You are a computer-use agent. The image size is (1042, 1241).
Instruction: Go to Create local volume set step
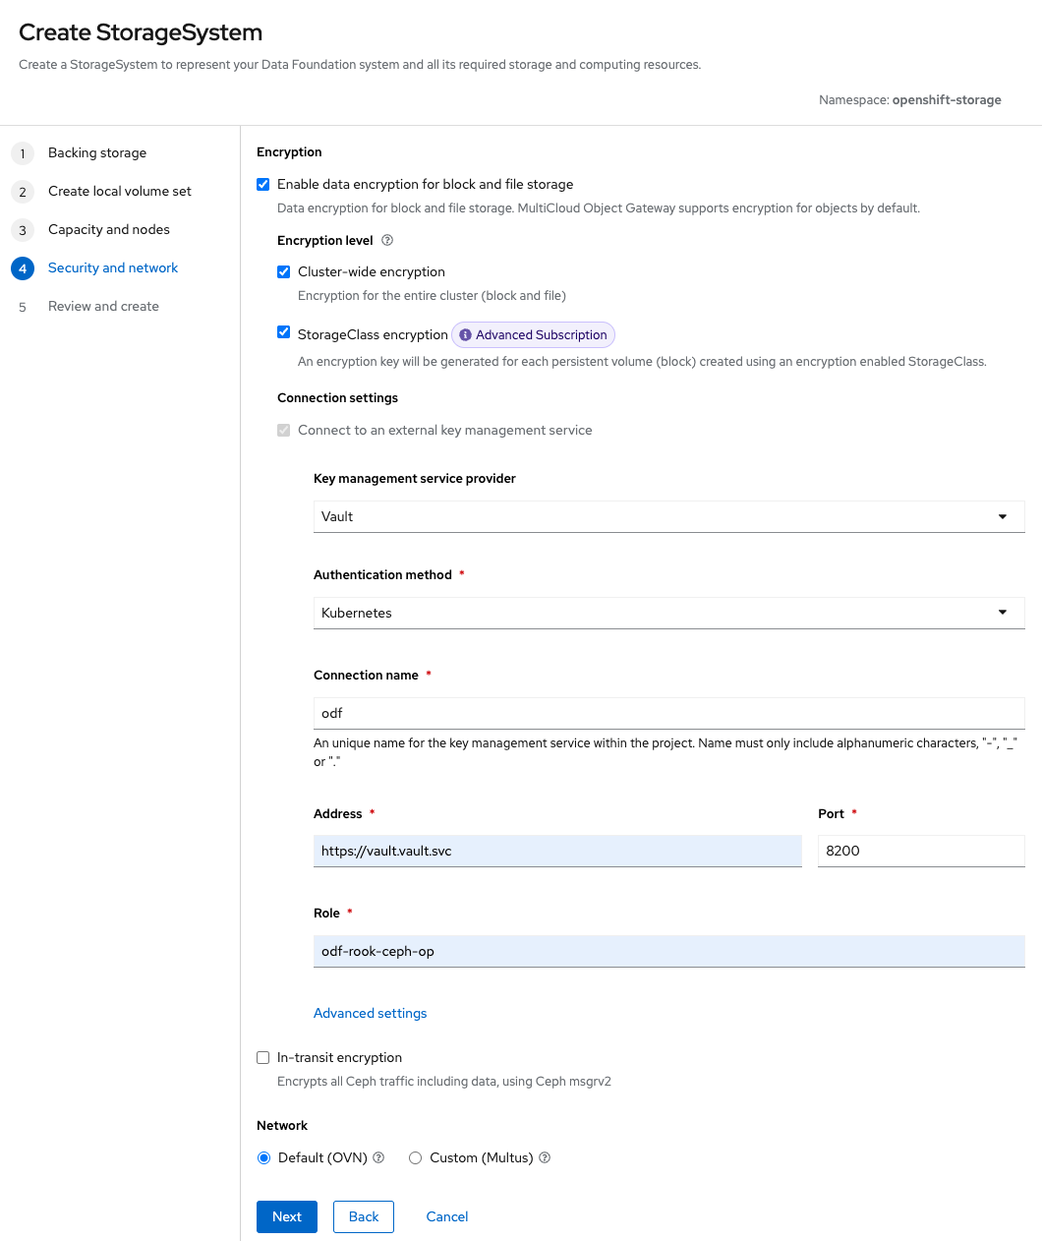click(x=119, y=192)
